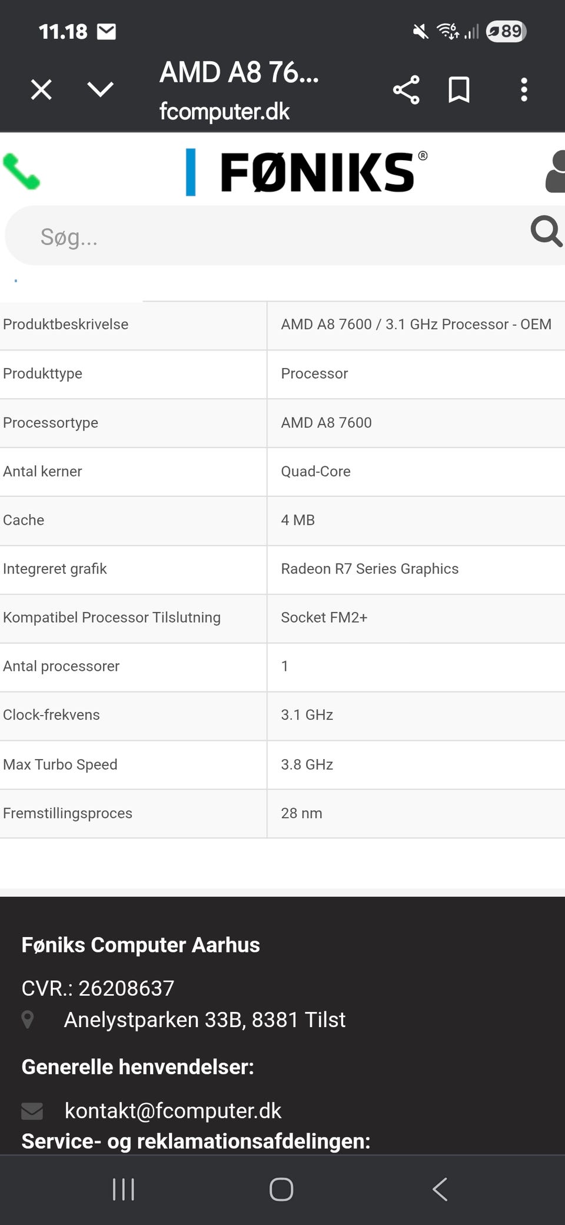Tap the battery indicator in status bar

[506, 31]
